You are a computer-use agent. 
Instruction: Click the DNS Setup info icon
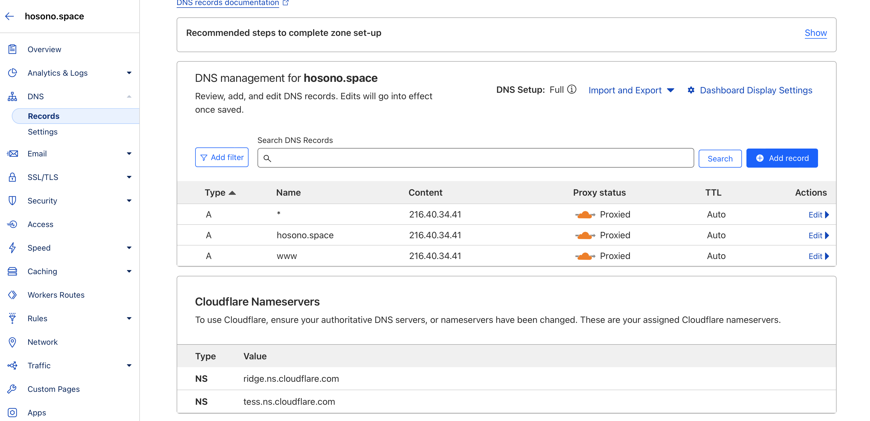click(x=571, y=89)
